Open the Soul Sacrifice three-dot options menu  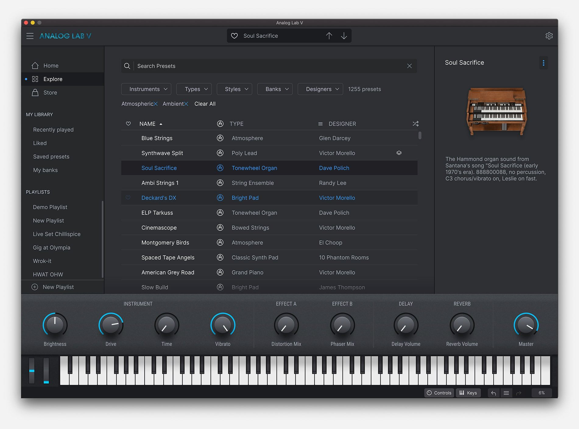pos(543,63)
